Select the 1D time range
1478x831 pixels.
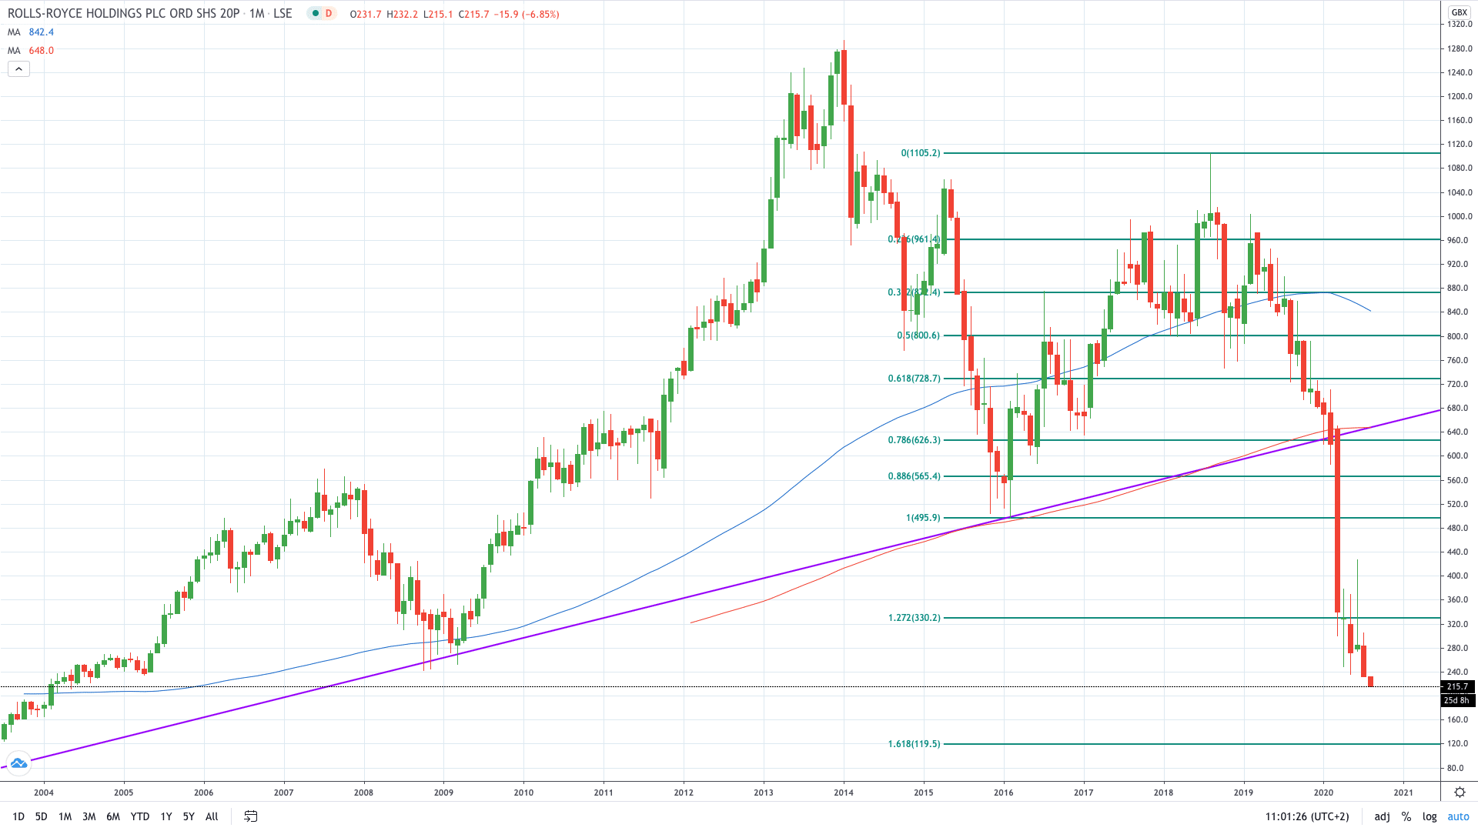pyautogui.click(x=18, y=816)
